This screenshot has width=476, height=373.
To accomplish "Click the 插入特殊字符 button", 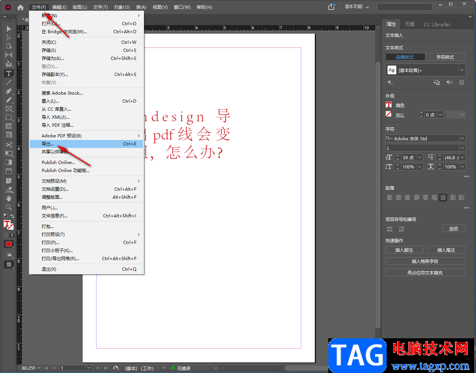I will point(426,261).
